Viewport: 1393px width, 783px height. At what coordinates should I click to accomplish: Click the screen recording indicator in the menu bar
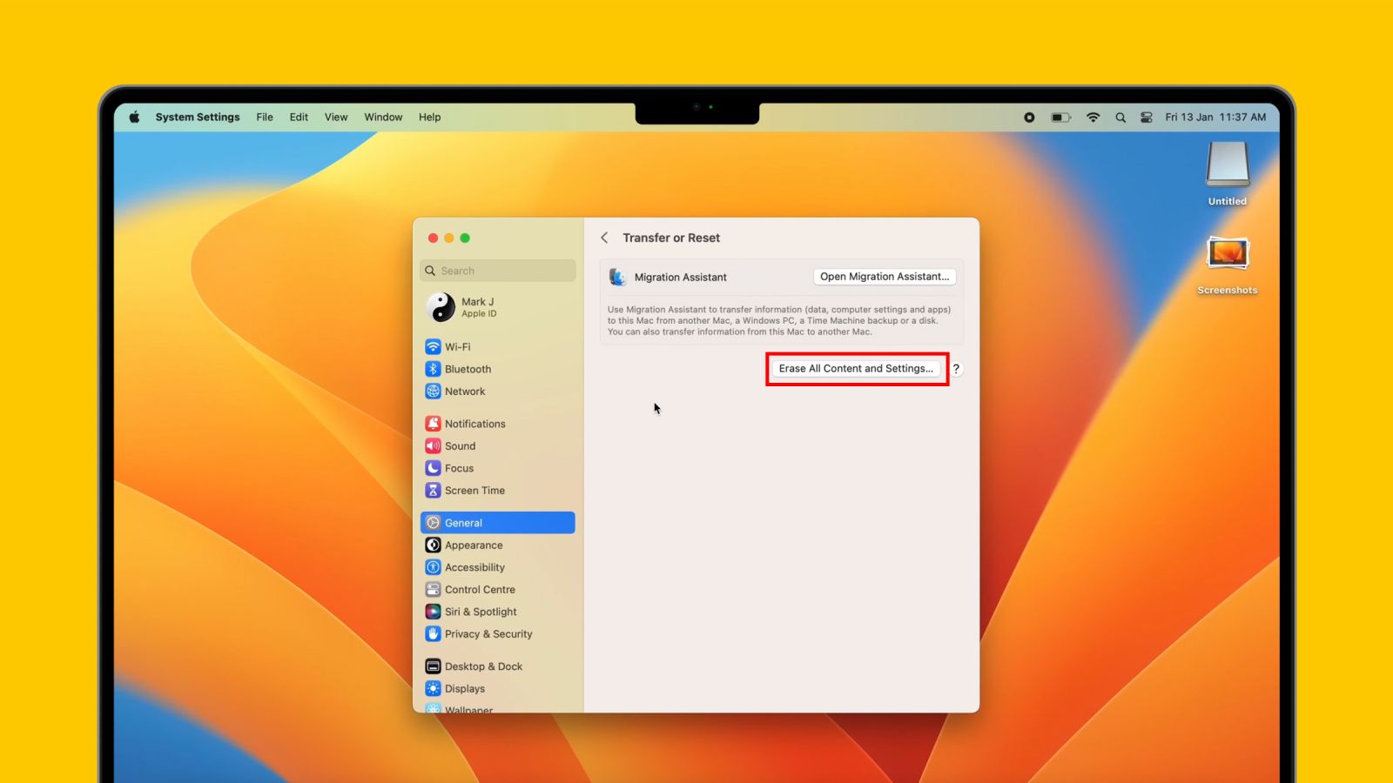pyautogui.click(x=1029, y=117)
